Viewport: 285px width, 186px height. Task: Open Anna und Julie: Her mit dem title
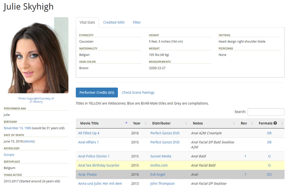click(x=100, y=183)
